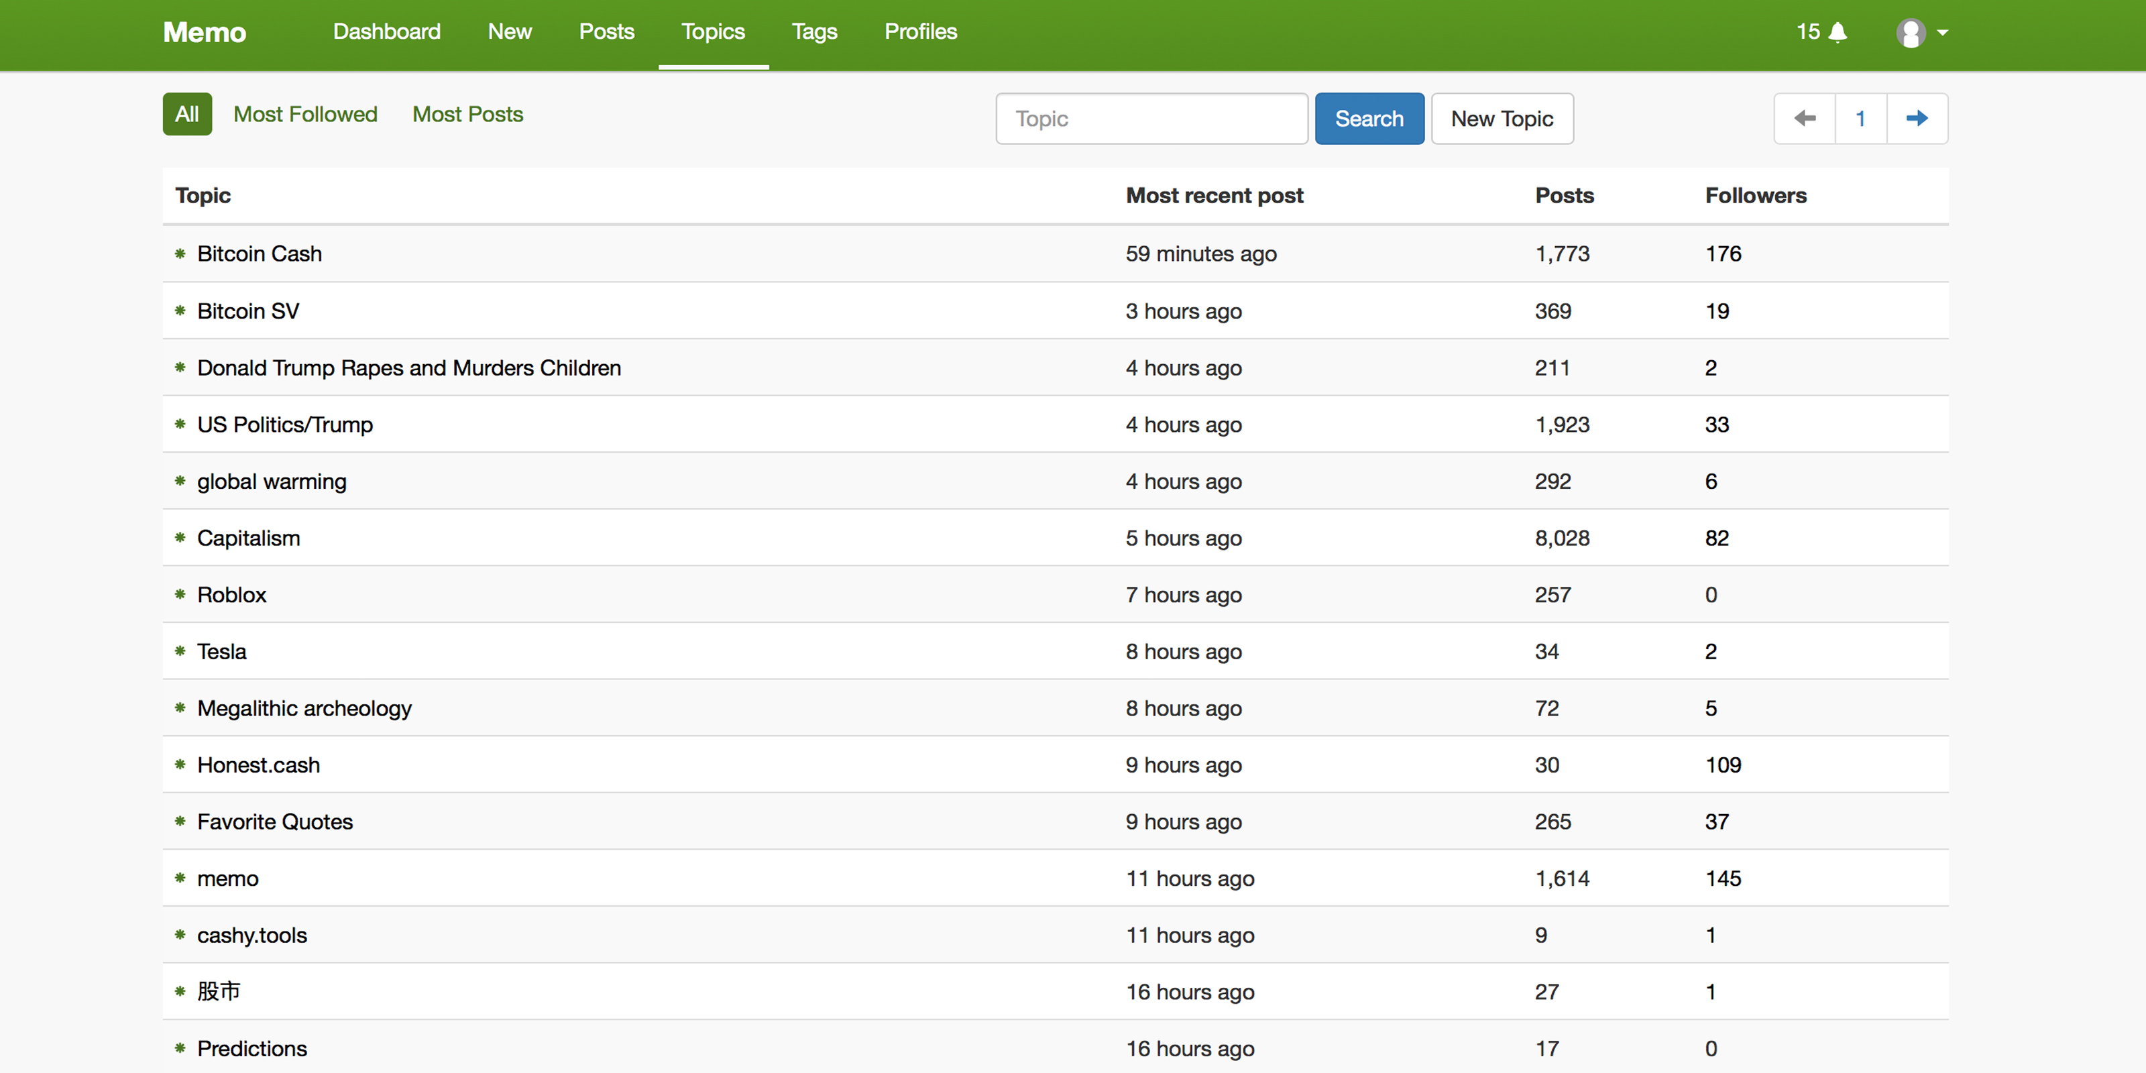Click page number 1
Image resolution: width=2146 pixels, height=1073 pixels.
tap(1860, 118)
